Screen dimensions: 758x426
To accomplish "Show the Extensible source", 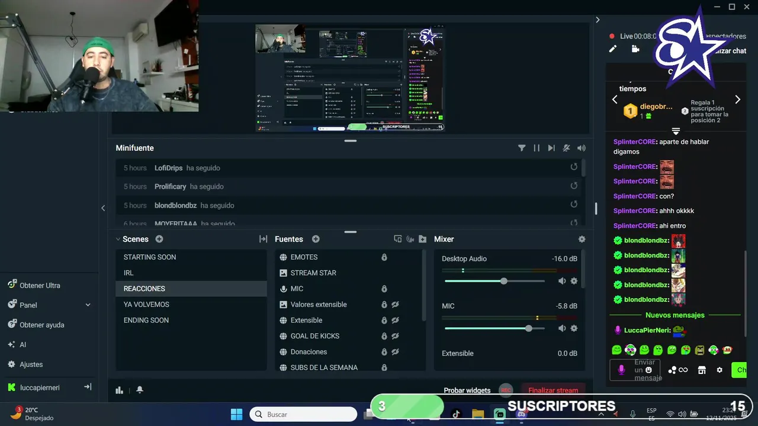I will point(395,320).
